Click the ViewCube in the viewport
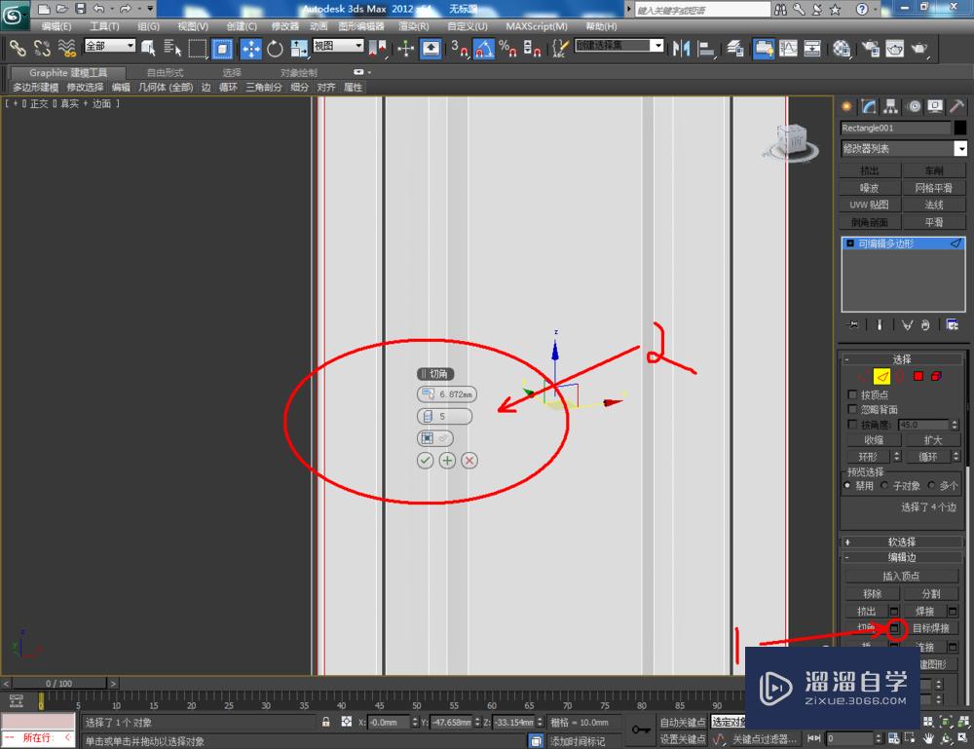The image size is (974, 749). click(790, 141)
